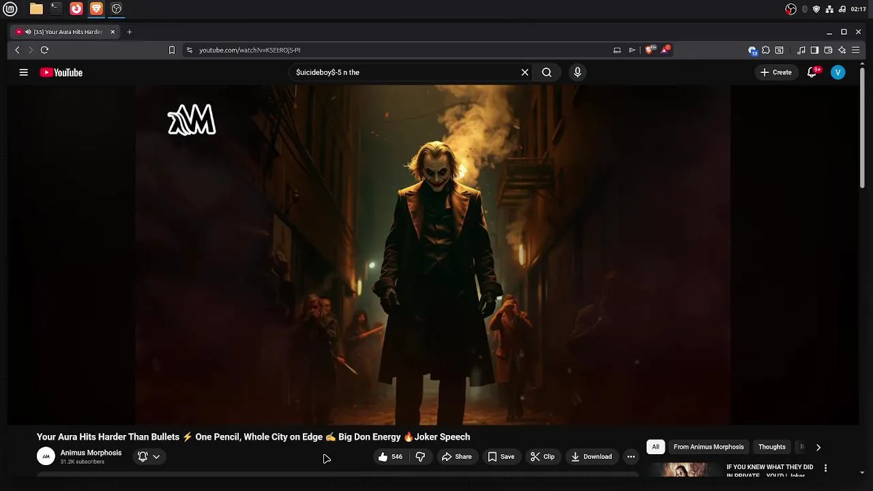Open the clock showing 02:17
This screenshot has width=873, height=491.
pos(858,9)
